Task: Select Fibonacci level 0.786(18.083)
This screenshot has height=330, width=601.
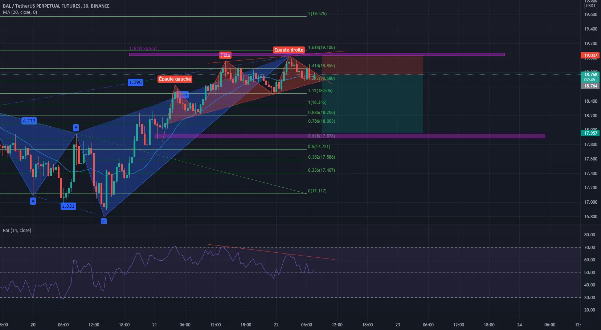Action: [322, 121]
